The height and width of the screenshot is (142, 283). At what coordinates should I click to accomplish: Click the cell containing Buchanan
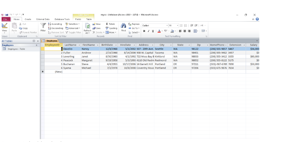point(72,64)
